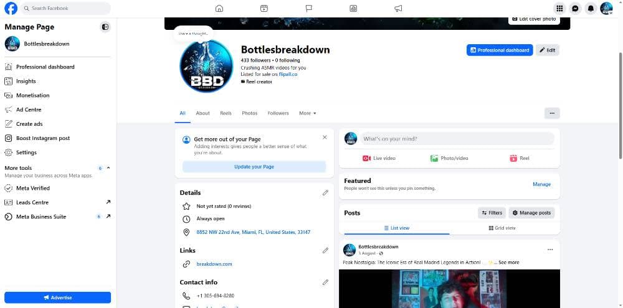Open Create ads in sidebar
The width and height of the screenshot is (623, 308).
tap(57, 124)
